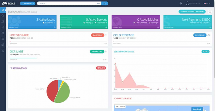
Task: Open the Feedback button
Action: (x=197, y=109)
